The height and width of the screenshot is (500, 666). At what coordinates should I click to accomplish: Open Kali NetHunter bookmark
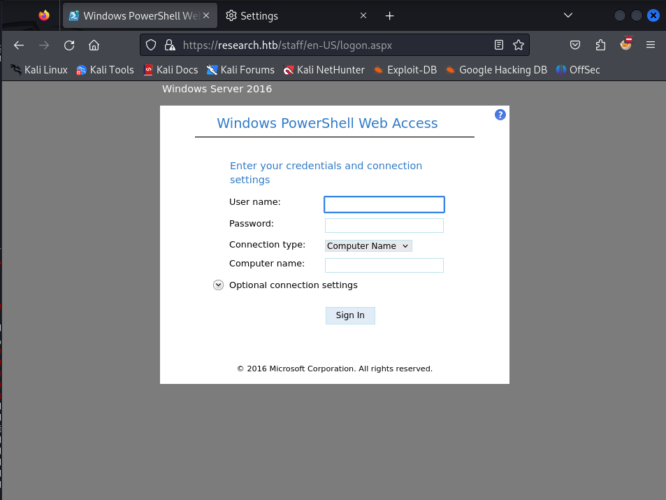(324, 70)
